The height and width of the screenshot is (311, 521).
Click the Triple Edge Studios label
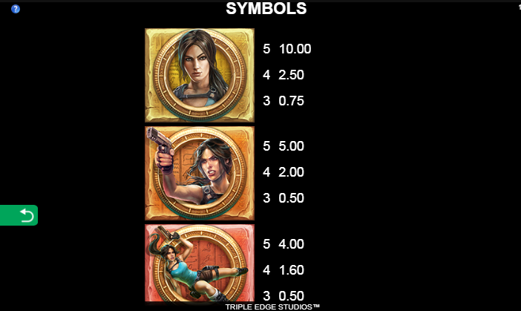click(x=272, y=307)
